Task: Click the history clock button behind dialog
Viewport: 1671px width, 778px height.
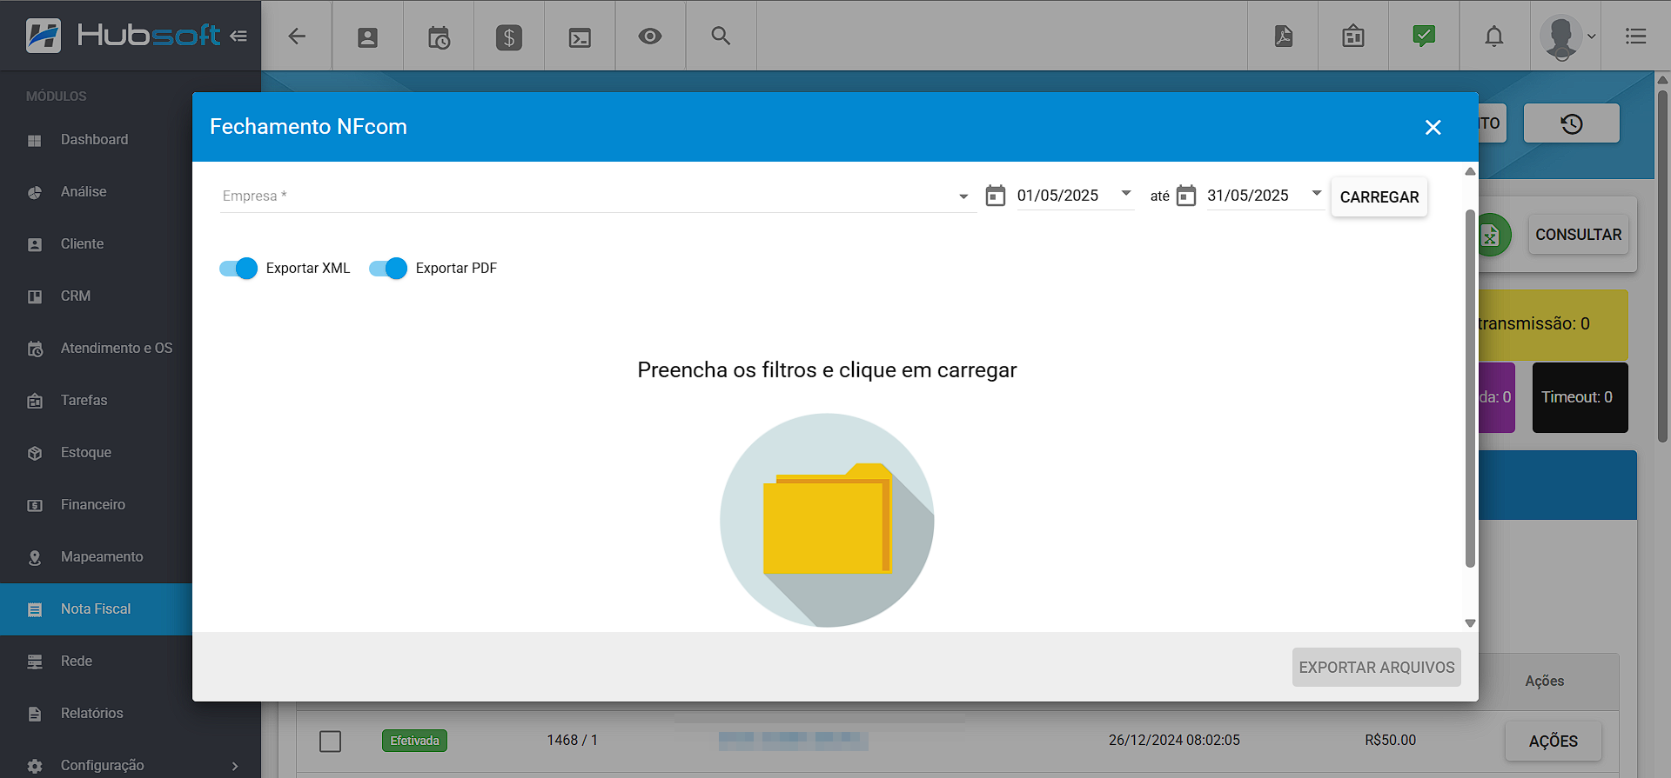Action: pos(1572,123)
